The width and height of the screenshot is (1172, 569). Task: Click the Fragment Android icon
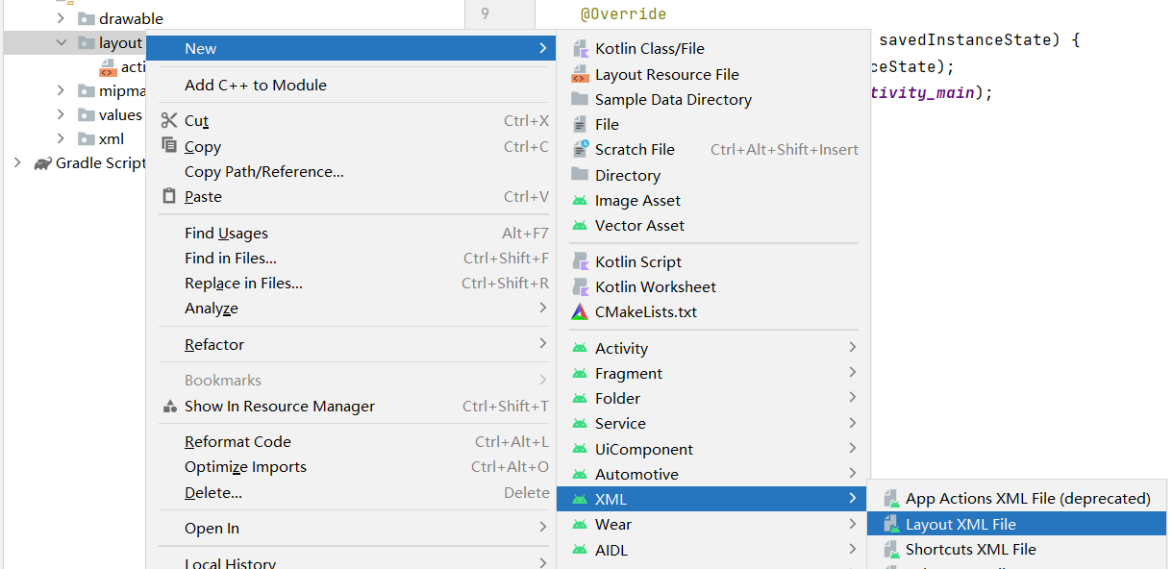580,373
